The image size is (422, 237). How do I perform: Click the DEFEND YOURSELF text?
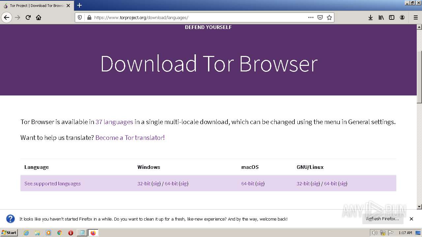point(208,27)
